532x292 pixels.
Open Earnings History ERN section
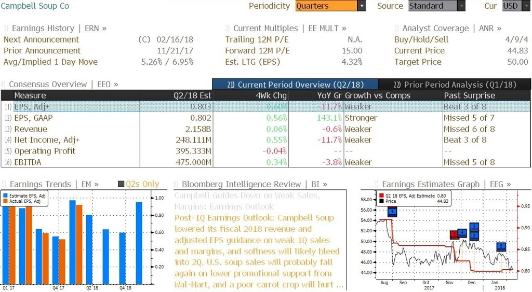pos(55,29)
